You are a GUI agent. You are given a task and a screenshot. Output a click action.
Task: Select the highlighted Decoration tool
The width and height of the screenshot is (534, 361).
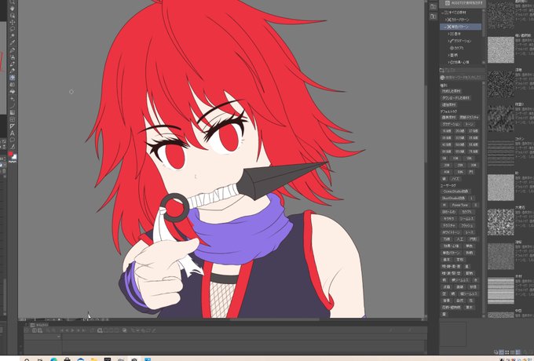[13, 78]
